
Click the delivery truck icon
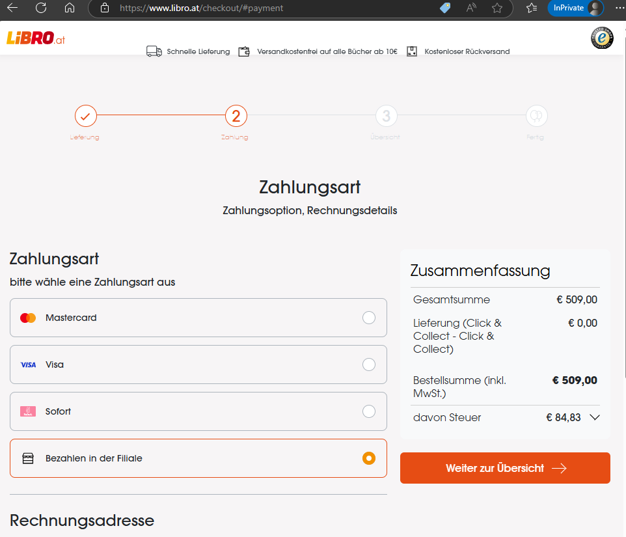(x=154, y=51)
